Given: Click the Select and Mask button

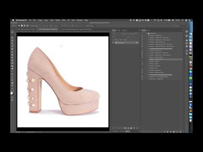Looking at the screenshot, I should pyautogui.click(x=90, y=26).
